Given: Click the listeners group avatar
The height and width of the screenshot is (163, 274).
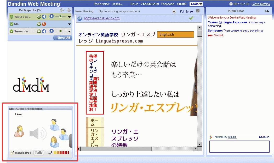Looking at the screenshot, I should 59,133.
